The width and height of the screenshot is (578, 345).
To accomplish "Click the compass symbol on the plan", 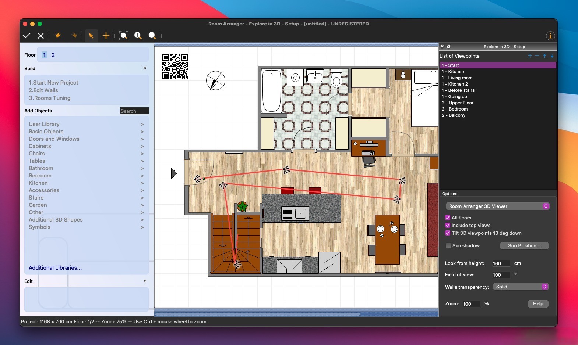I will pos(216,80).
